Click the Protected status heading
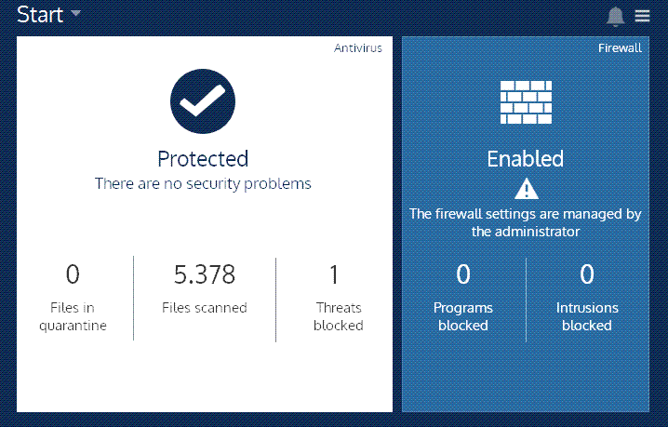This screenshot has height=427, width=668. click(203, 159)
